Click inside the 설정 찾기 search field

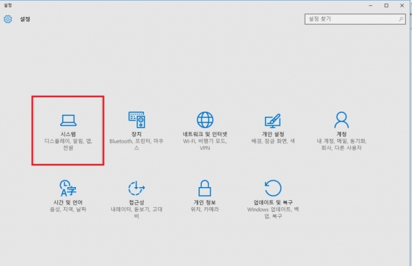tap(355, 19)
